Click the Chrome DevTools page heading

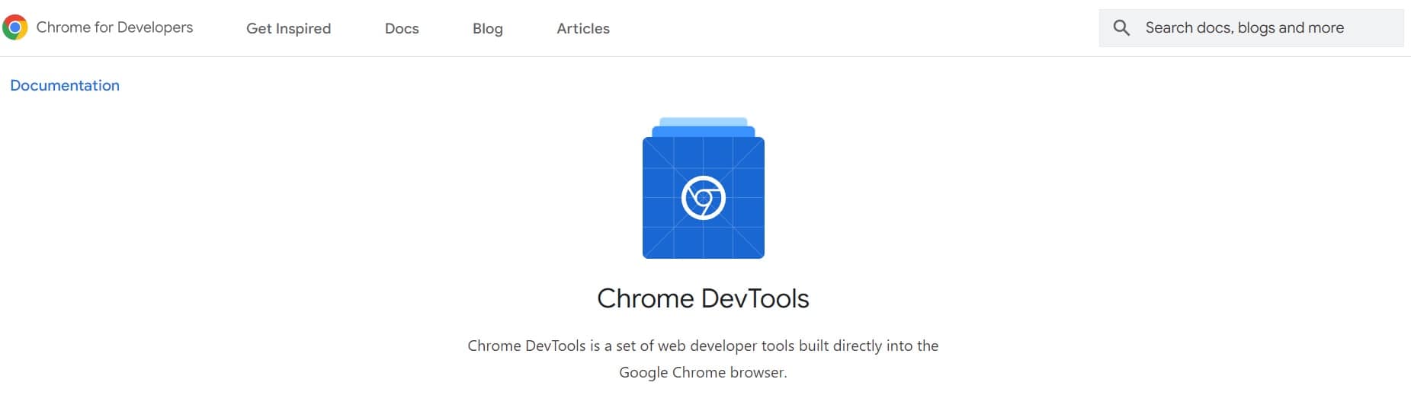[703, 298]
